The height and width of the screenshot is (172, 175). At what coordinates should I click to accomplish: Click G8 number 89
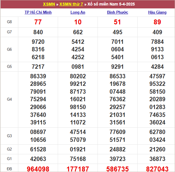(x=157, y=22)
